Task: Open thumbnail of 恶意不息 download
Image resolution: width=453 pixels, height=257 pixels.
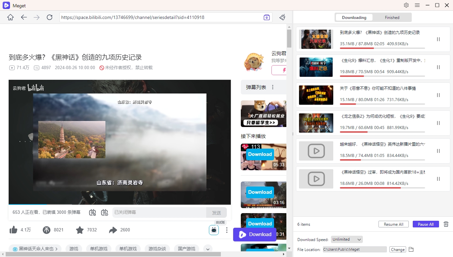Action: 316,95
